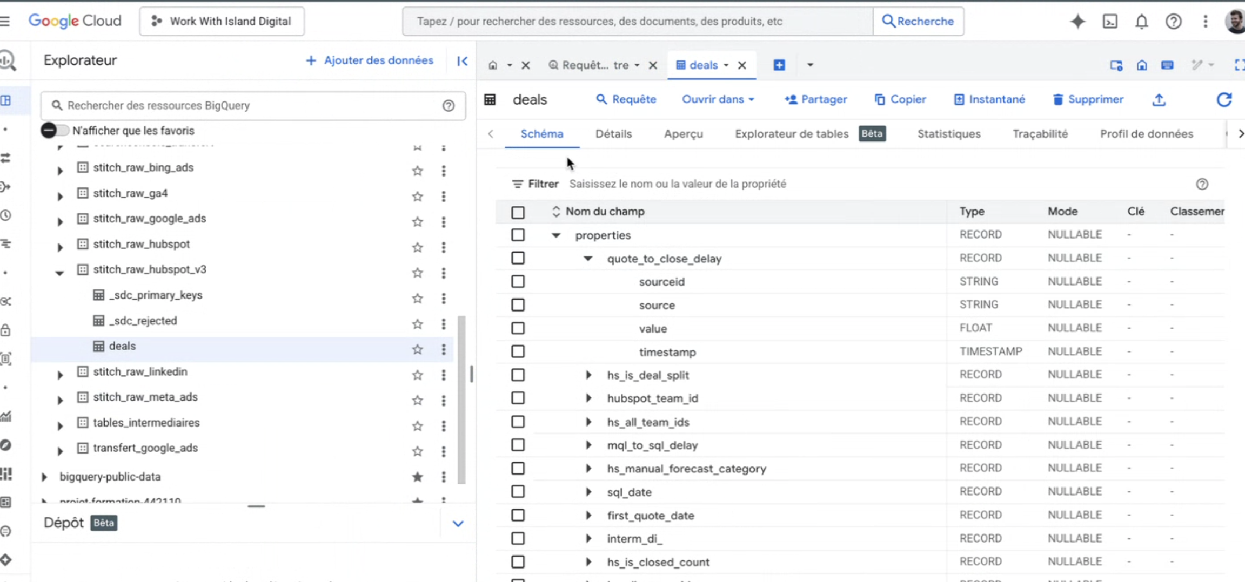The width and height of the screenshot is (1245, 582).
Task: Click the Ajouter des données button
Action: pos(370,60)
